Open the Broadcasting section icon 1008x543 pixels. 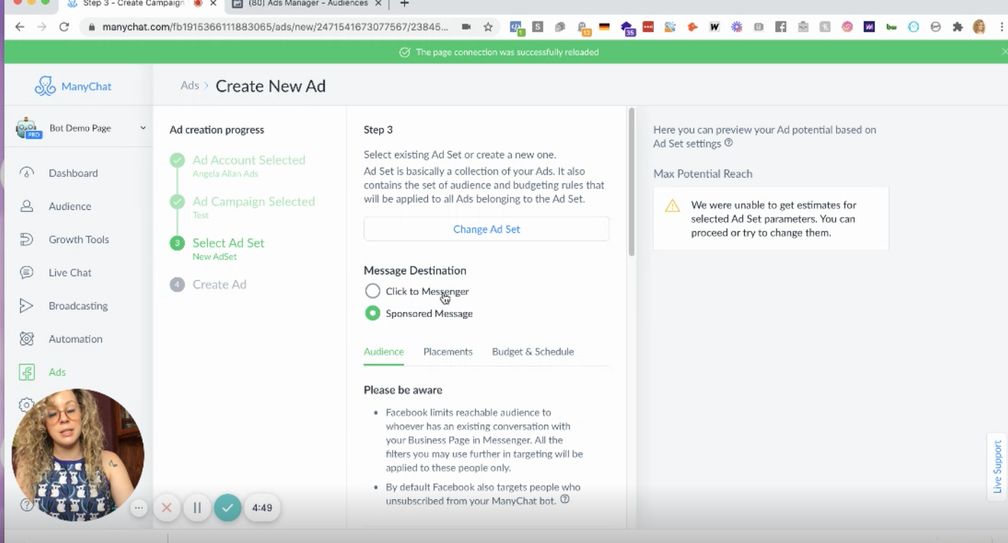pos(27,306)
